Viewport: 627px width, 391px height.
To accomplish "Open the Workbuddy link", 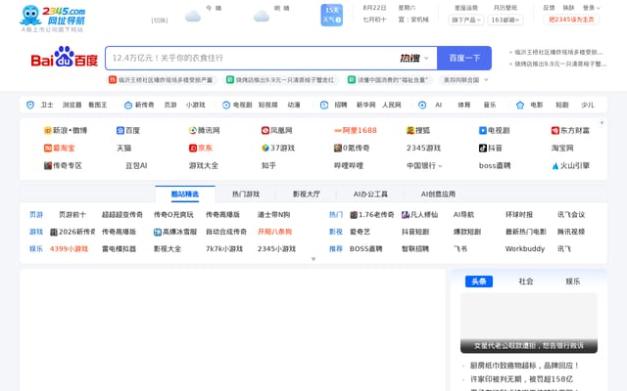I will point(525,249).
